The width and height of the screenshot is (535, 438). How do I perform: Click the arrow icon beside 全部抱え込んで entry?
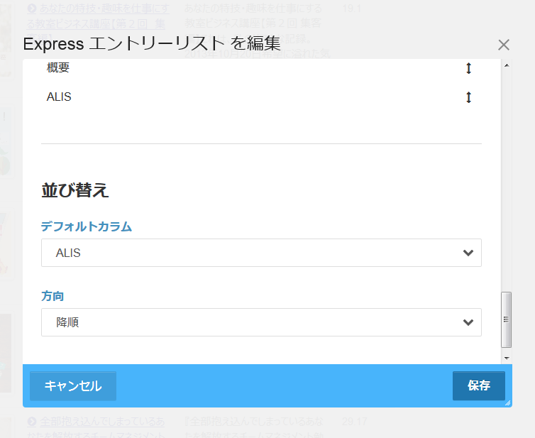(x=32, y=422)
